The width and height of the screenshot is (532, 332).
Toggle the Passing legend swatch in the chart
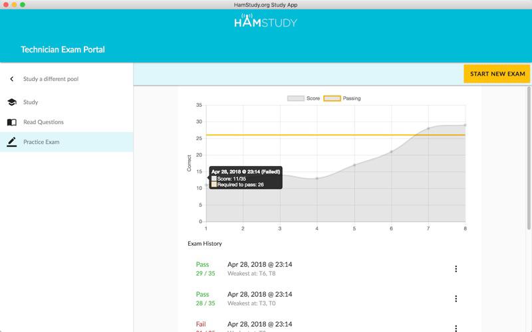click(332, 98)
